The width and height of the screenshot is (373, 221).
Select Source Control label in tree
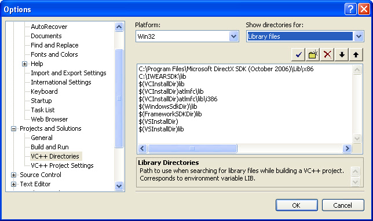(x=41, y=175)
